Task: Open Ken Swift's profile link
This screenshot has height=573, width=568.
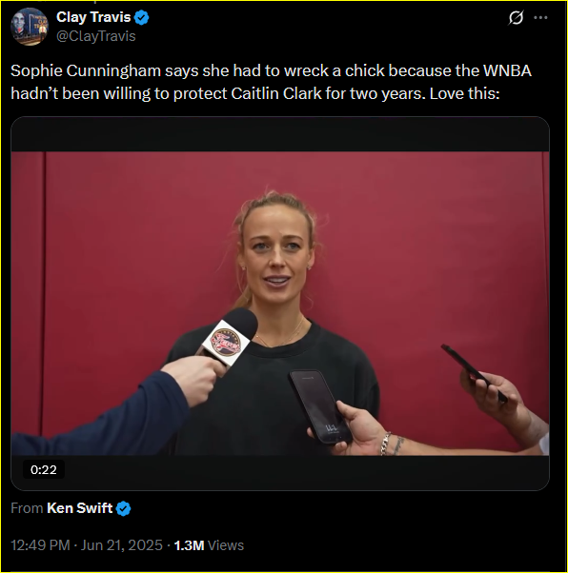Action: (79, 508)
